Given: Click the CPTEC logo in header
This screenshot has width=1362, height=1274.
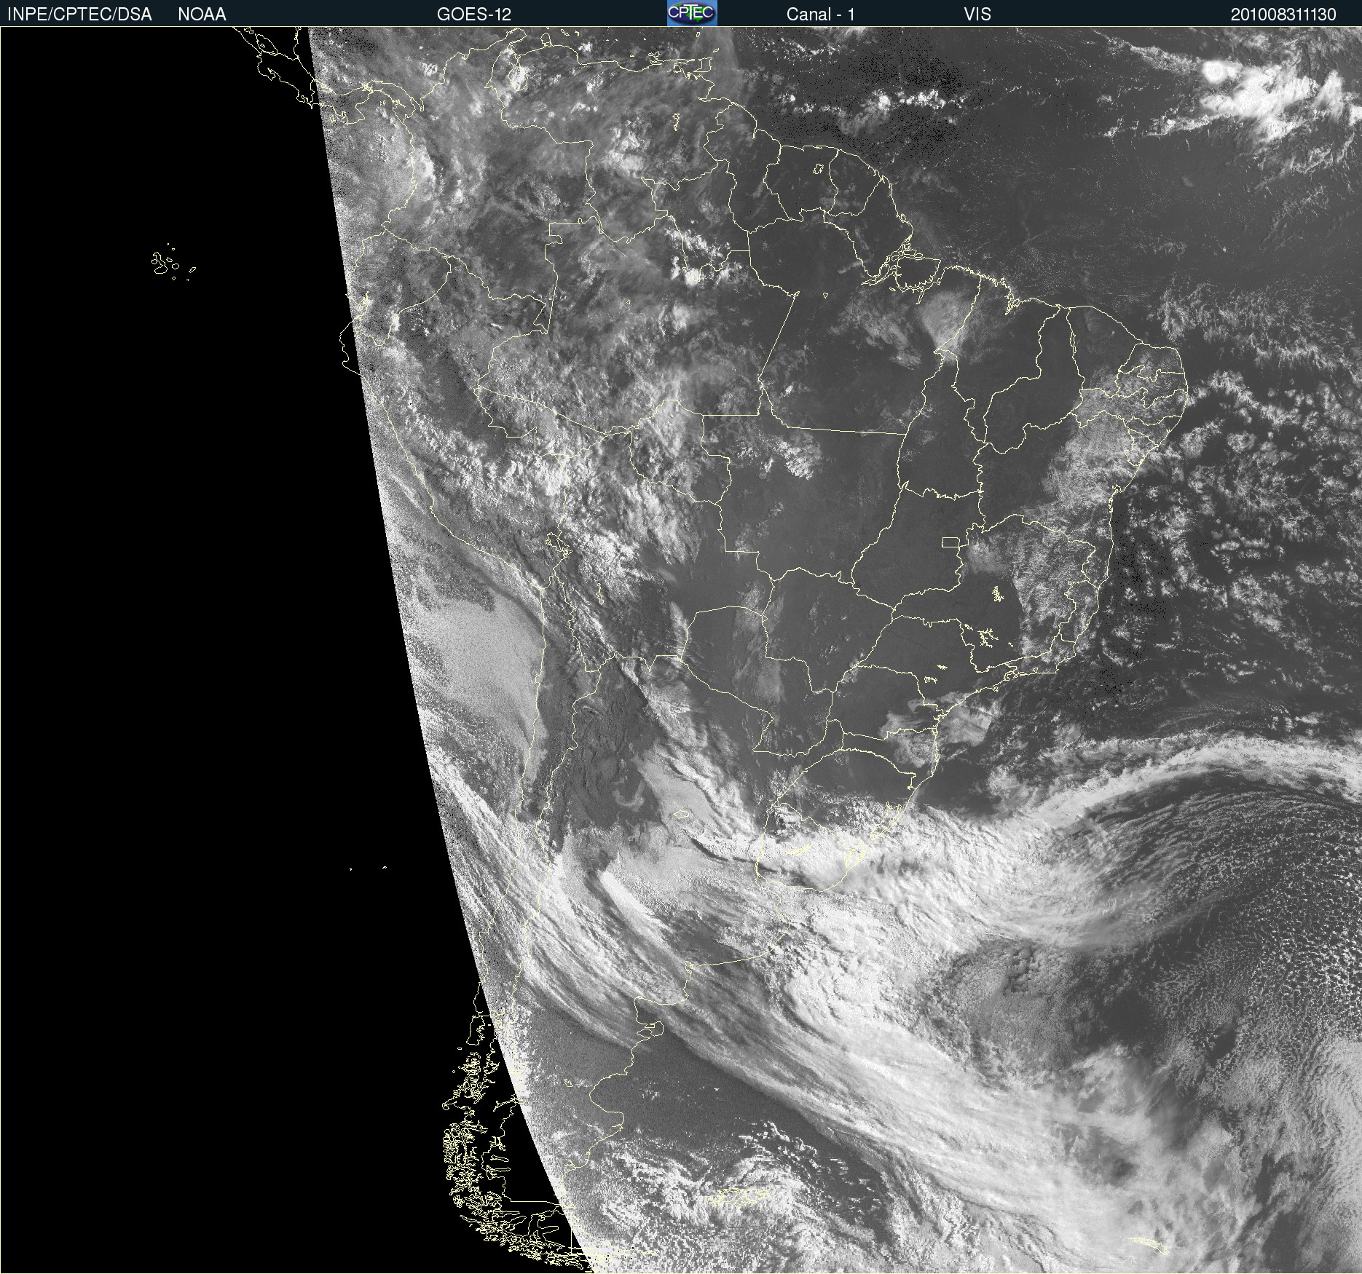Looking at the screenshot, I should [692, 13].
